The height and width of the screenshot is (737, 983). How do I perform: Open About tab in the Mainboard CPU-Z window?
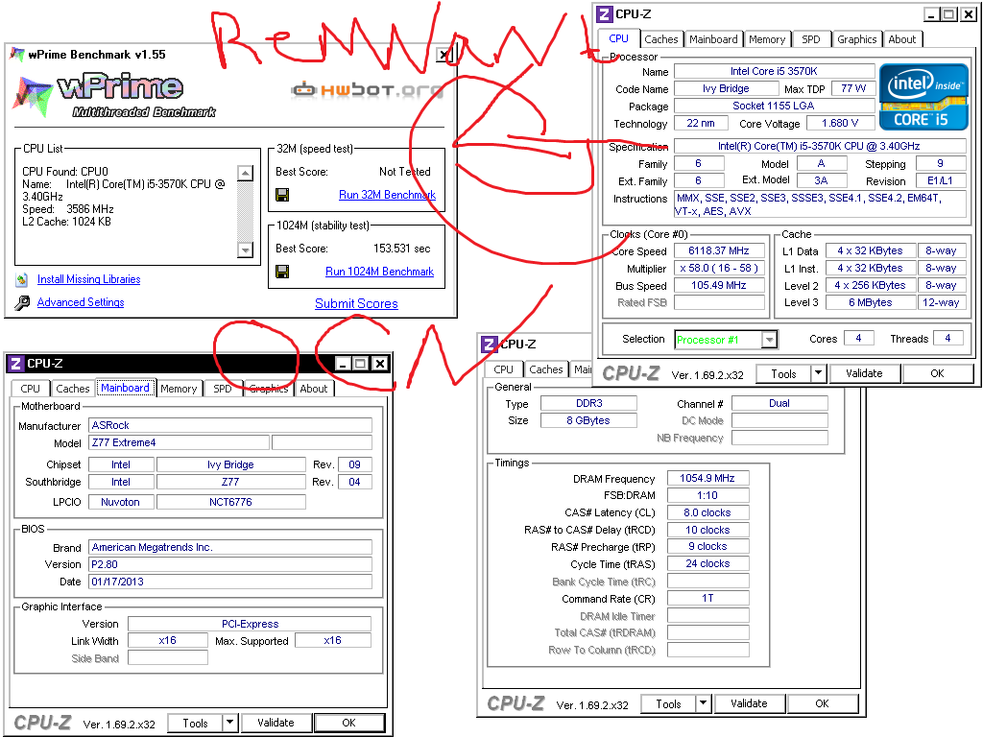[314, 389]
